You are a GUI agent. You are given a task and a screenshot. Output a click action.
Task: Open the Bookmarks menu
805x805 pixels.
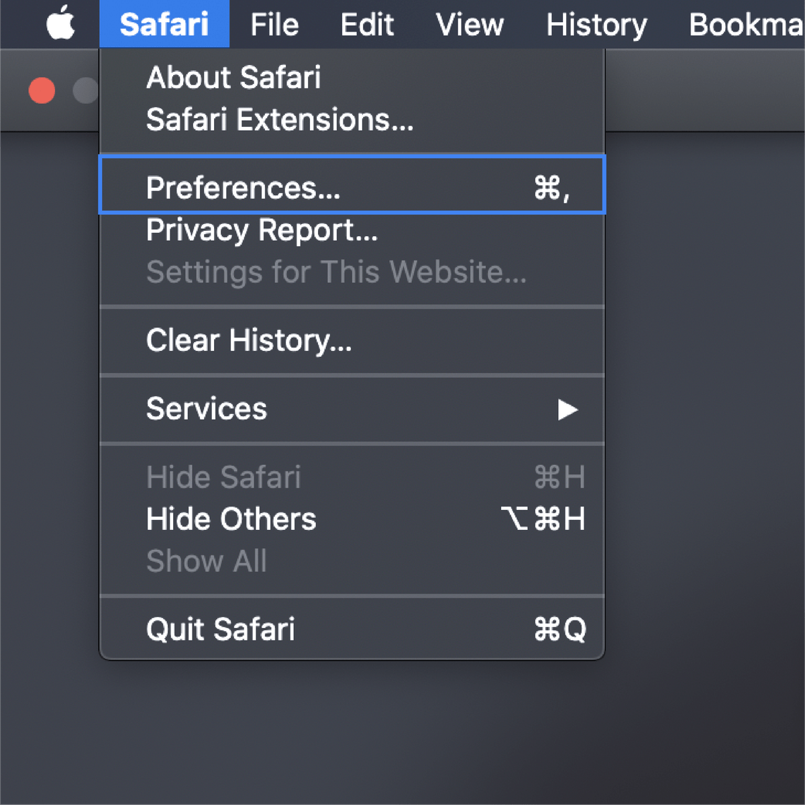(x=746, y=25)
